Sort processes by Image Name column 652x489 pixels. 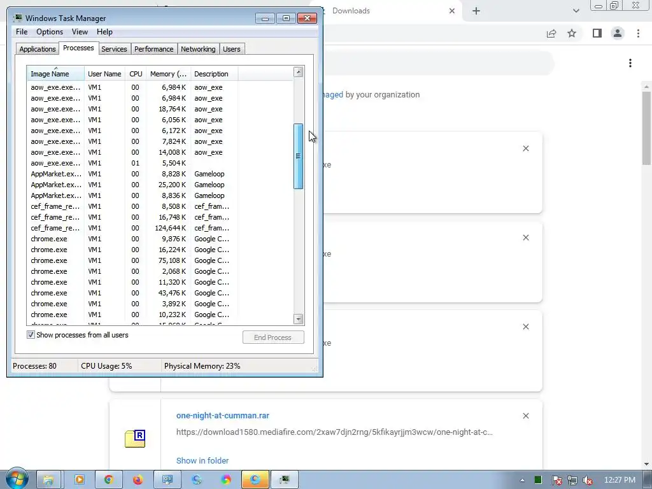56,74
